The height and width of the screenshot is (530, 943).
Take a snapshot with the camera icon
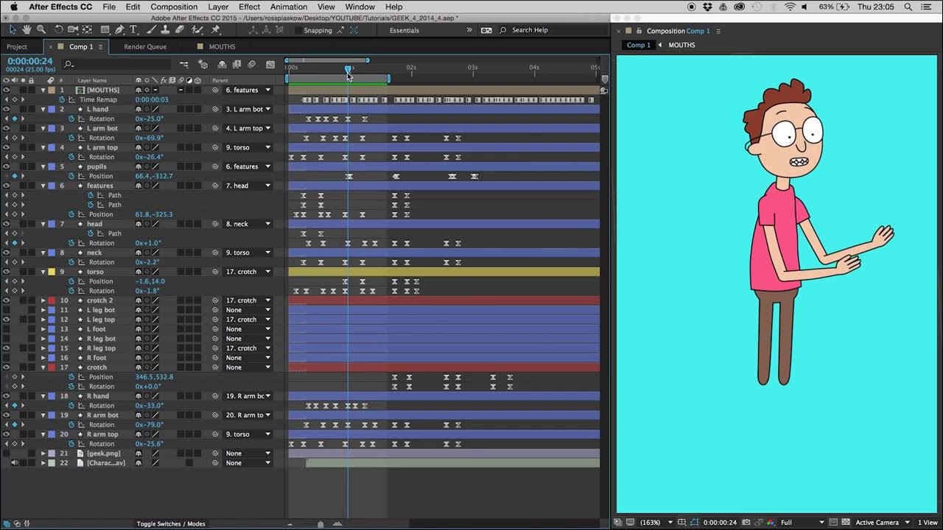pyautogui.click(x=746, y=523)
